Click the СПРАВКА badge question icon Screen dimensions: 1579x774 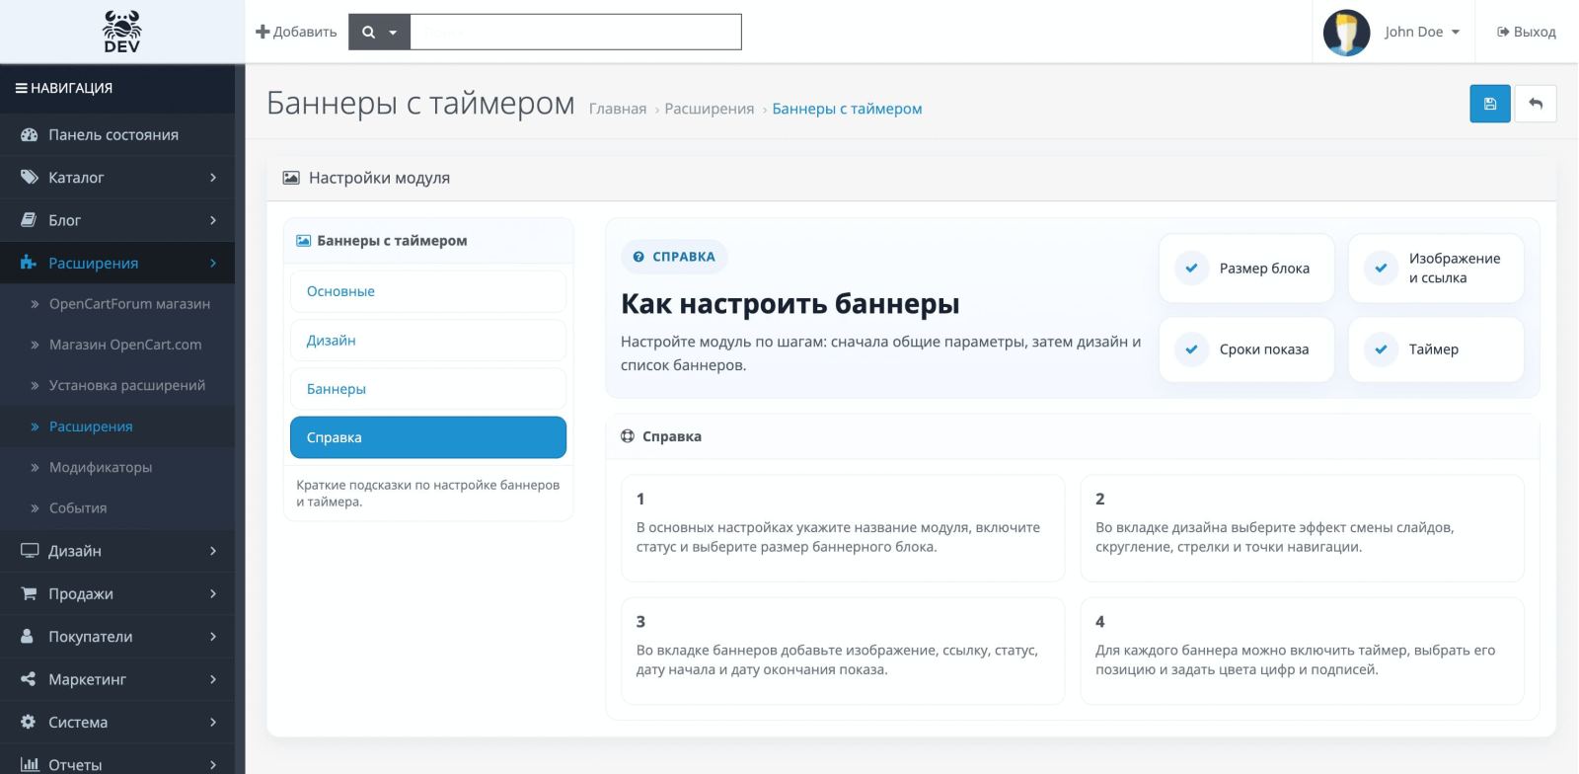(639, 257)
